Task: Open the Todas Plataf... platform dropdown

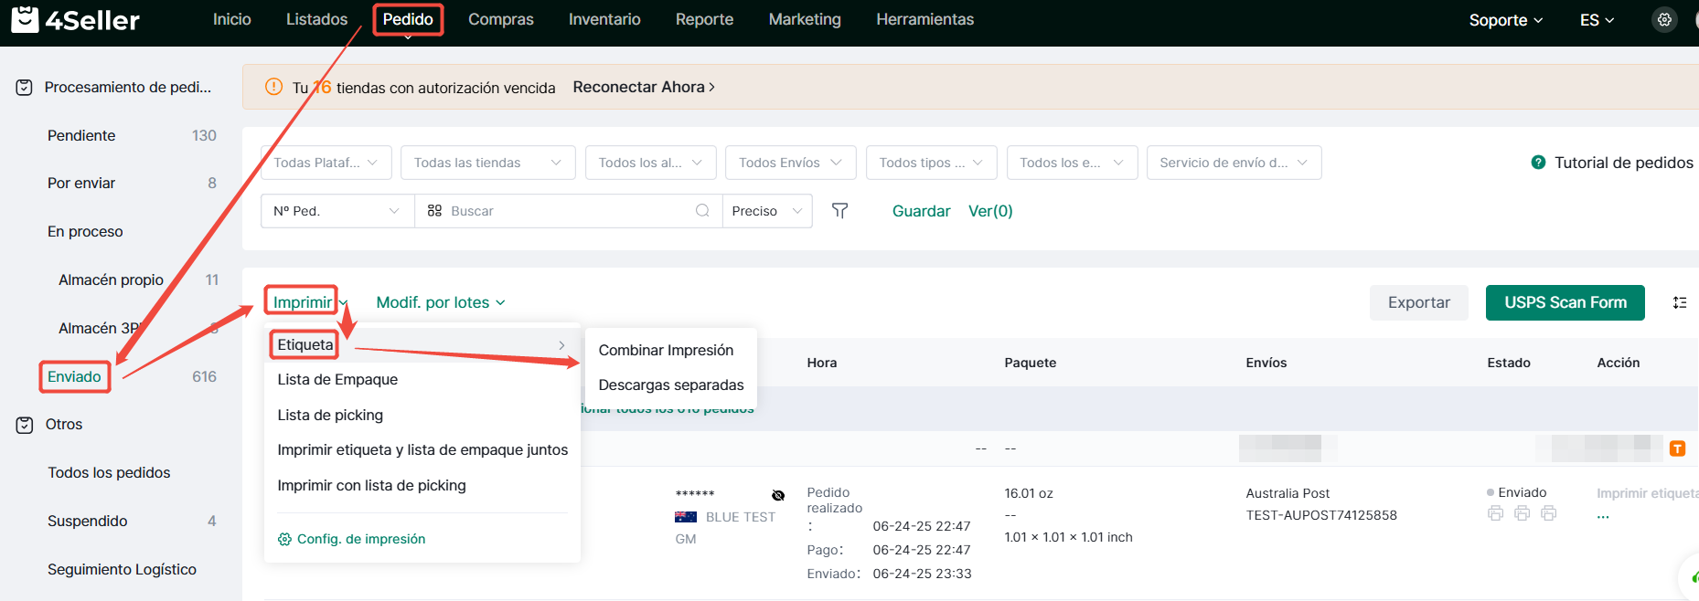Action: tap(326, 163)
